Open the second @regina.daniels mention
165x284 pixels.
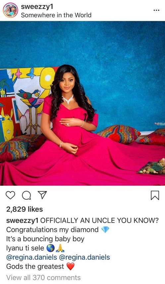pos(84,257)
